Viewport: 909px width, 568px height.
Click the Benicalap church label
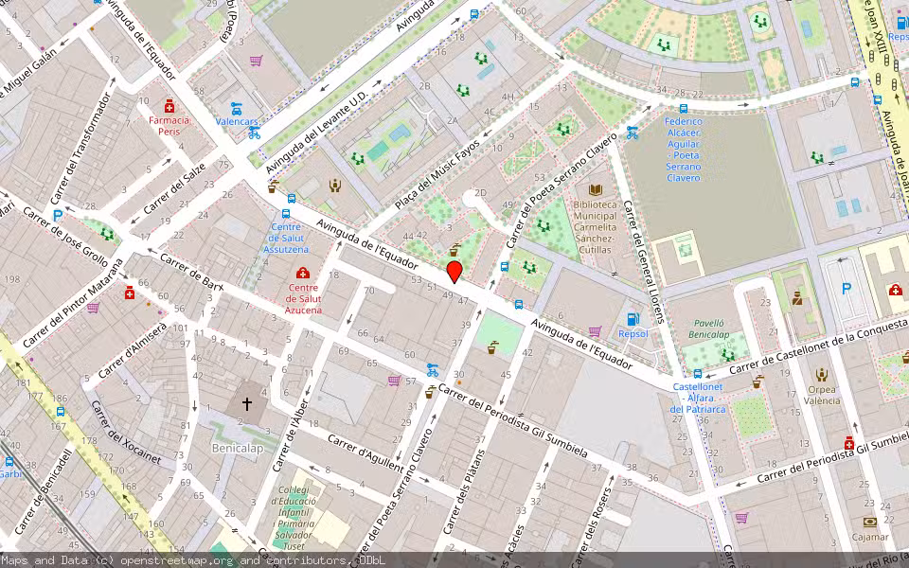[x=238, y=448]
